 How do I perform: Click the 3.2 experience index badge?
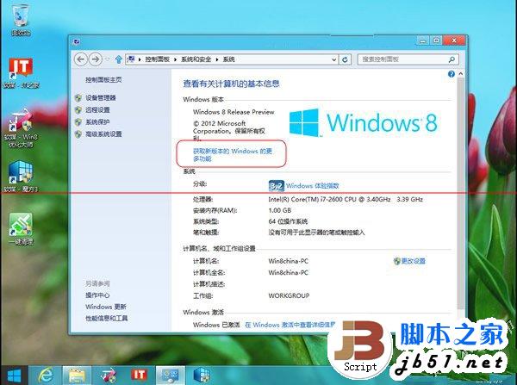[277, 186]
